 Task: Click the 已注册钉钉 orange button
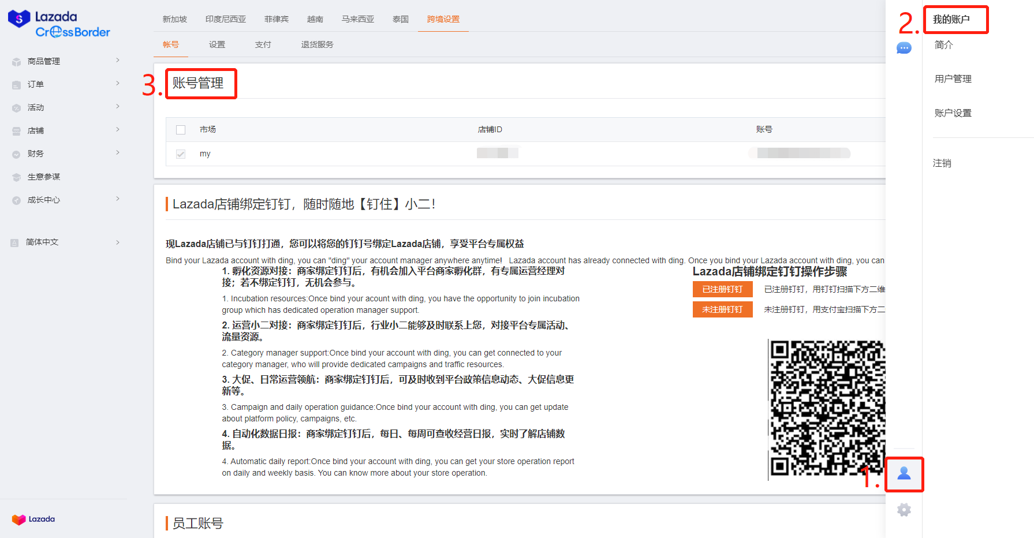point(723,289)
